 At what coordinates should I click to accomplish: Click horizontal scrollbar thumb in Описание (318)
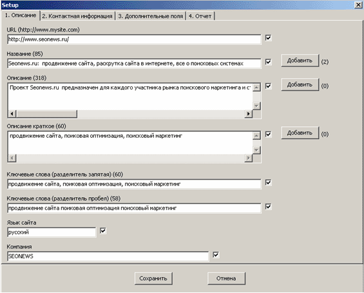(x=46, y=114)
